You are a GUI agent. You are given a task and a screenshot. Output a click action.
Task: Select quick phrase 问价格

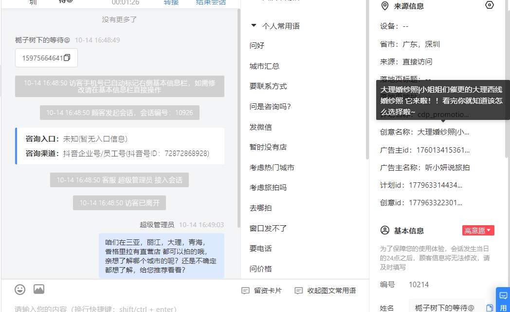pyautogui.click(x=260, y=269)
